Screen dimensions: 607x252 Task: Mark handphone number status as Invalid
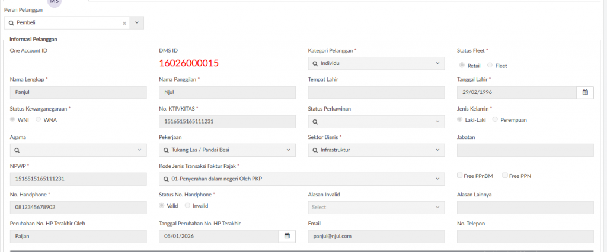pyautogui.click(x=188, y=205)
